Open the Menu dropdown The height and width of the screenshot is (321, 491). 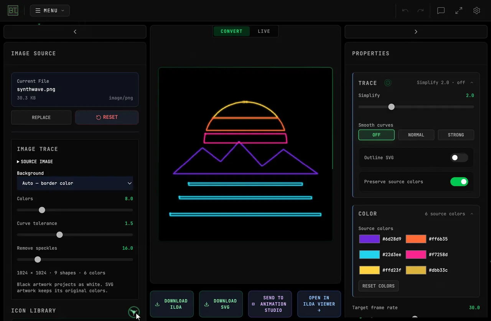(x=50, y=11)
